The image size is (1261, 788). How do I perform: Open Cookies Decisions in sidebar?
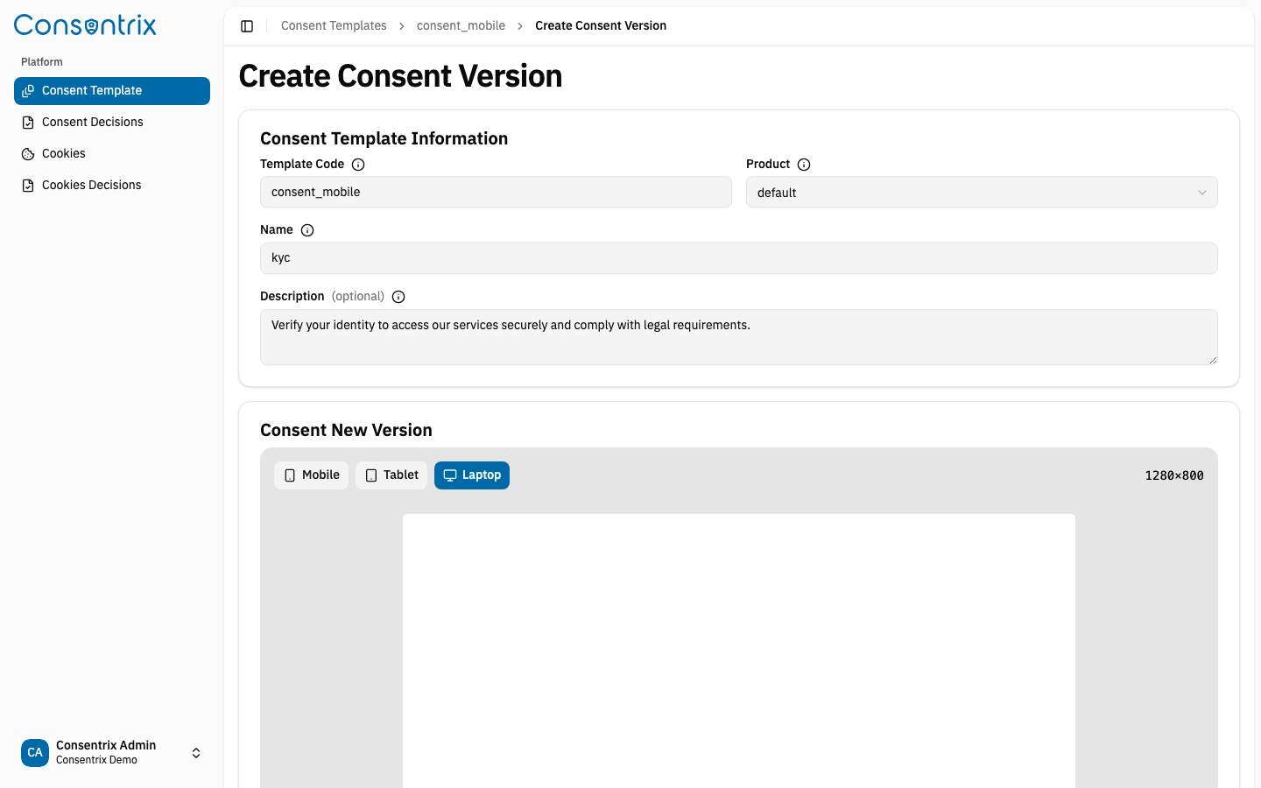point(112,186)
